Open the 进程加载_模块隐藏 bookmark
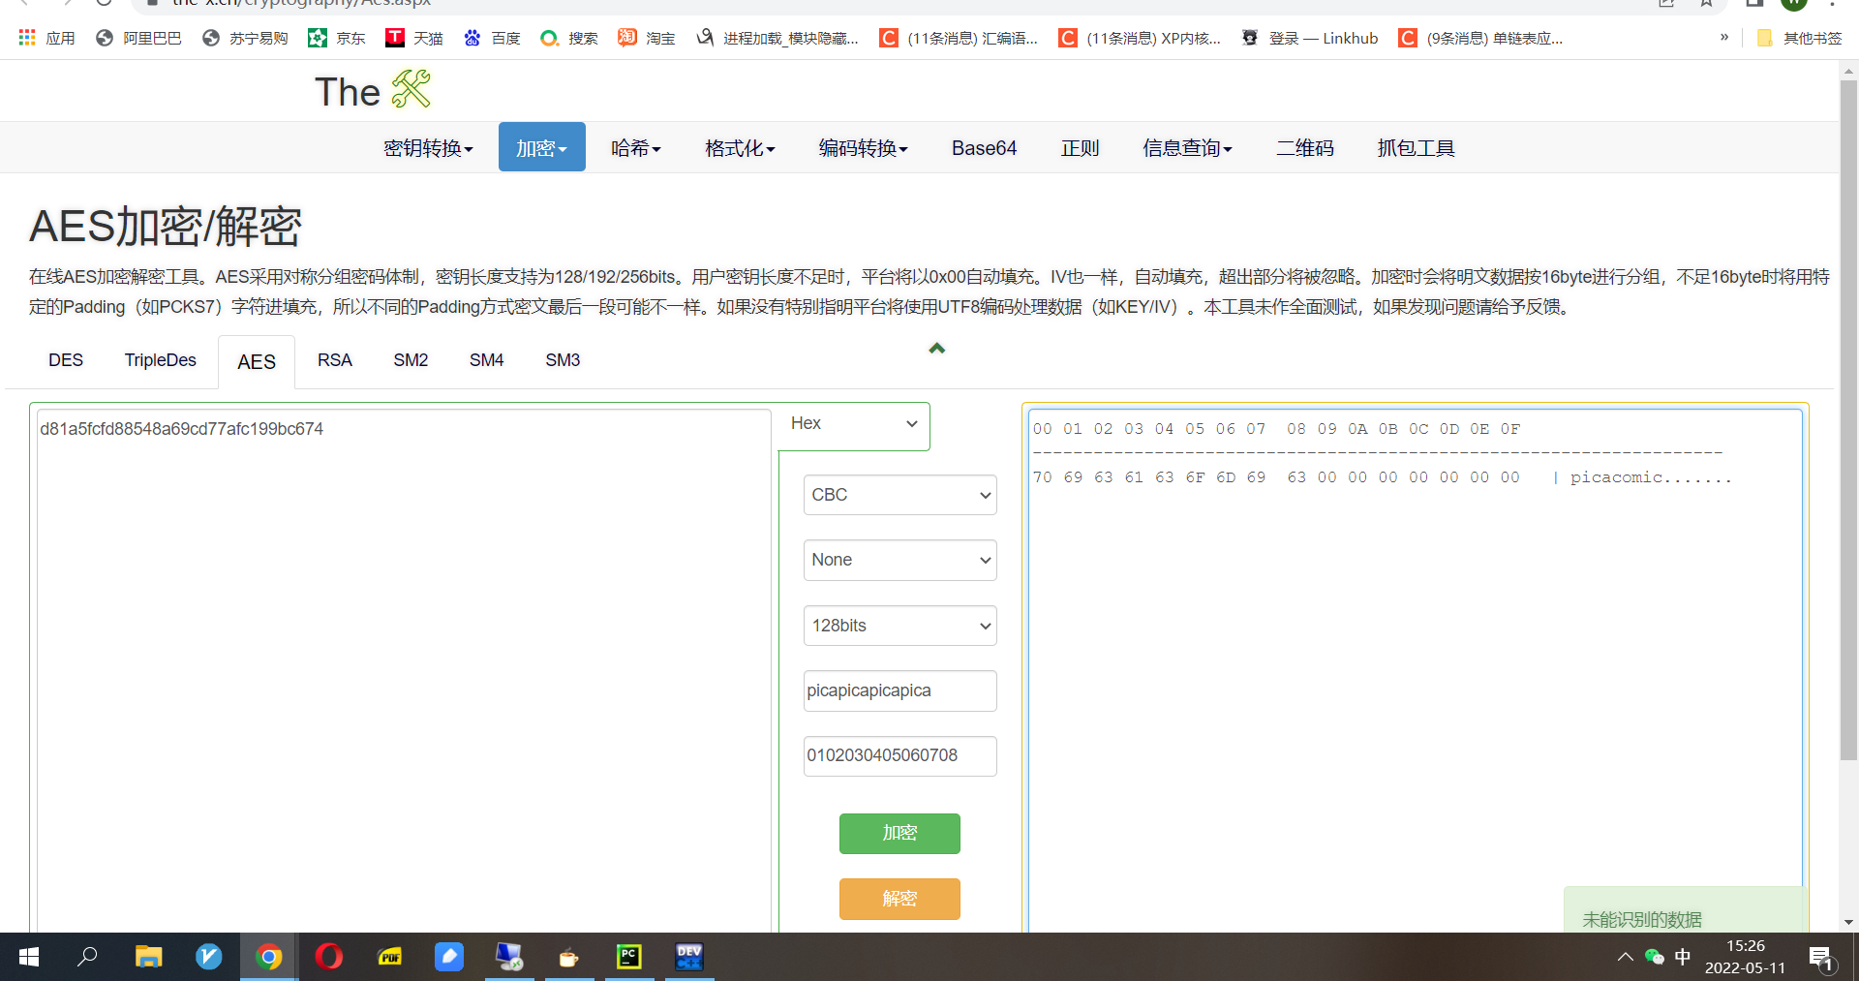Image resolution: width=1859 pixels, height=981 pixels. pos(777,38)
